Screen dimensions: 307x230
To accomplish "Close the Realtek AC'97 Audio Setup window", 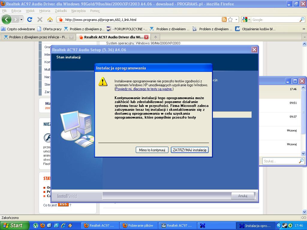I will click(x=254, y=50).
